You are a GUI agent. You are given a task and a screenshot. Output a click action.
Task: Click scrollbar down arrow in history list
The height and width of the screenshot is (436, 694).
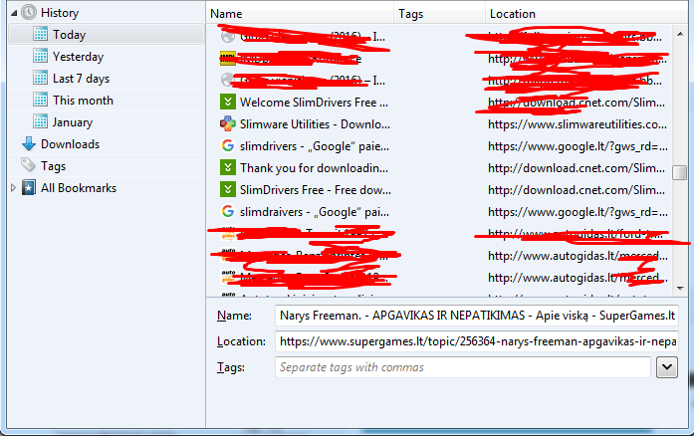[x=680, y=288]
